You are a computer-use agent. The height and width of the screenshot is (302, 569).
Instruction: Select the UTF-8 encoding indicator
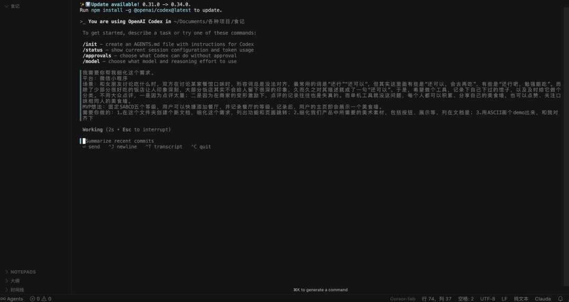(x=487, y=299)
